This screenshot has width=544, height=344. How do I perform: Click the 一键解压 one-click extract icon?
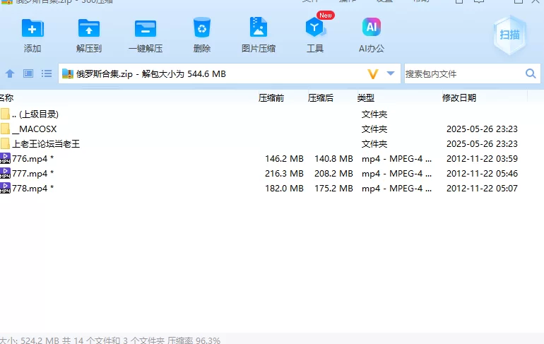(x=146, y=28)
